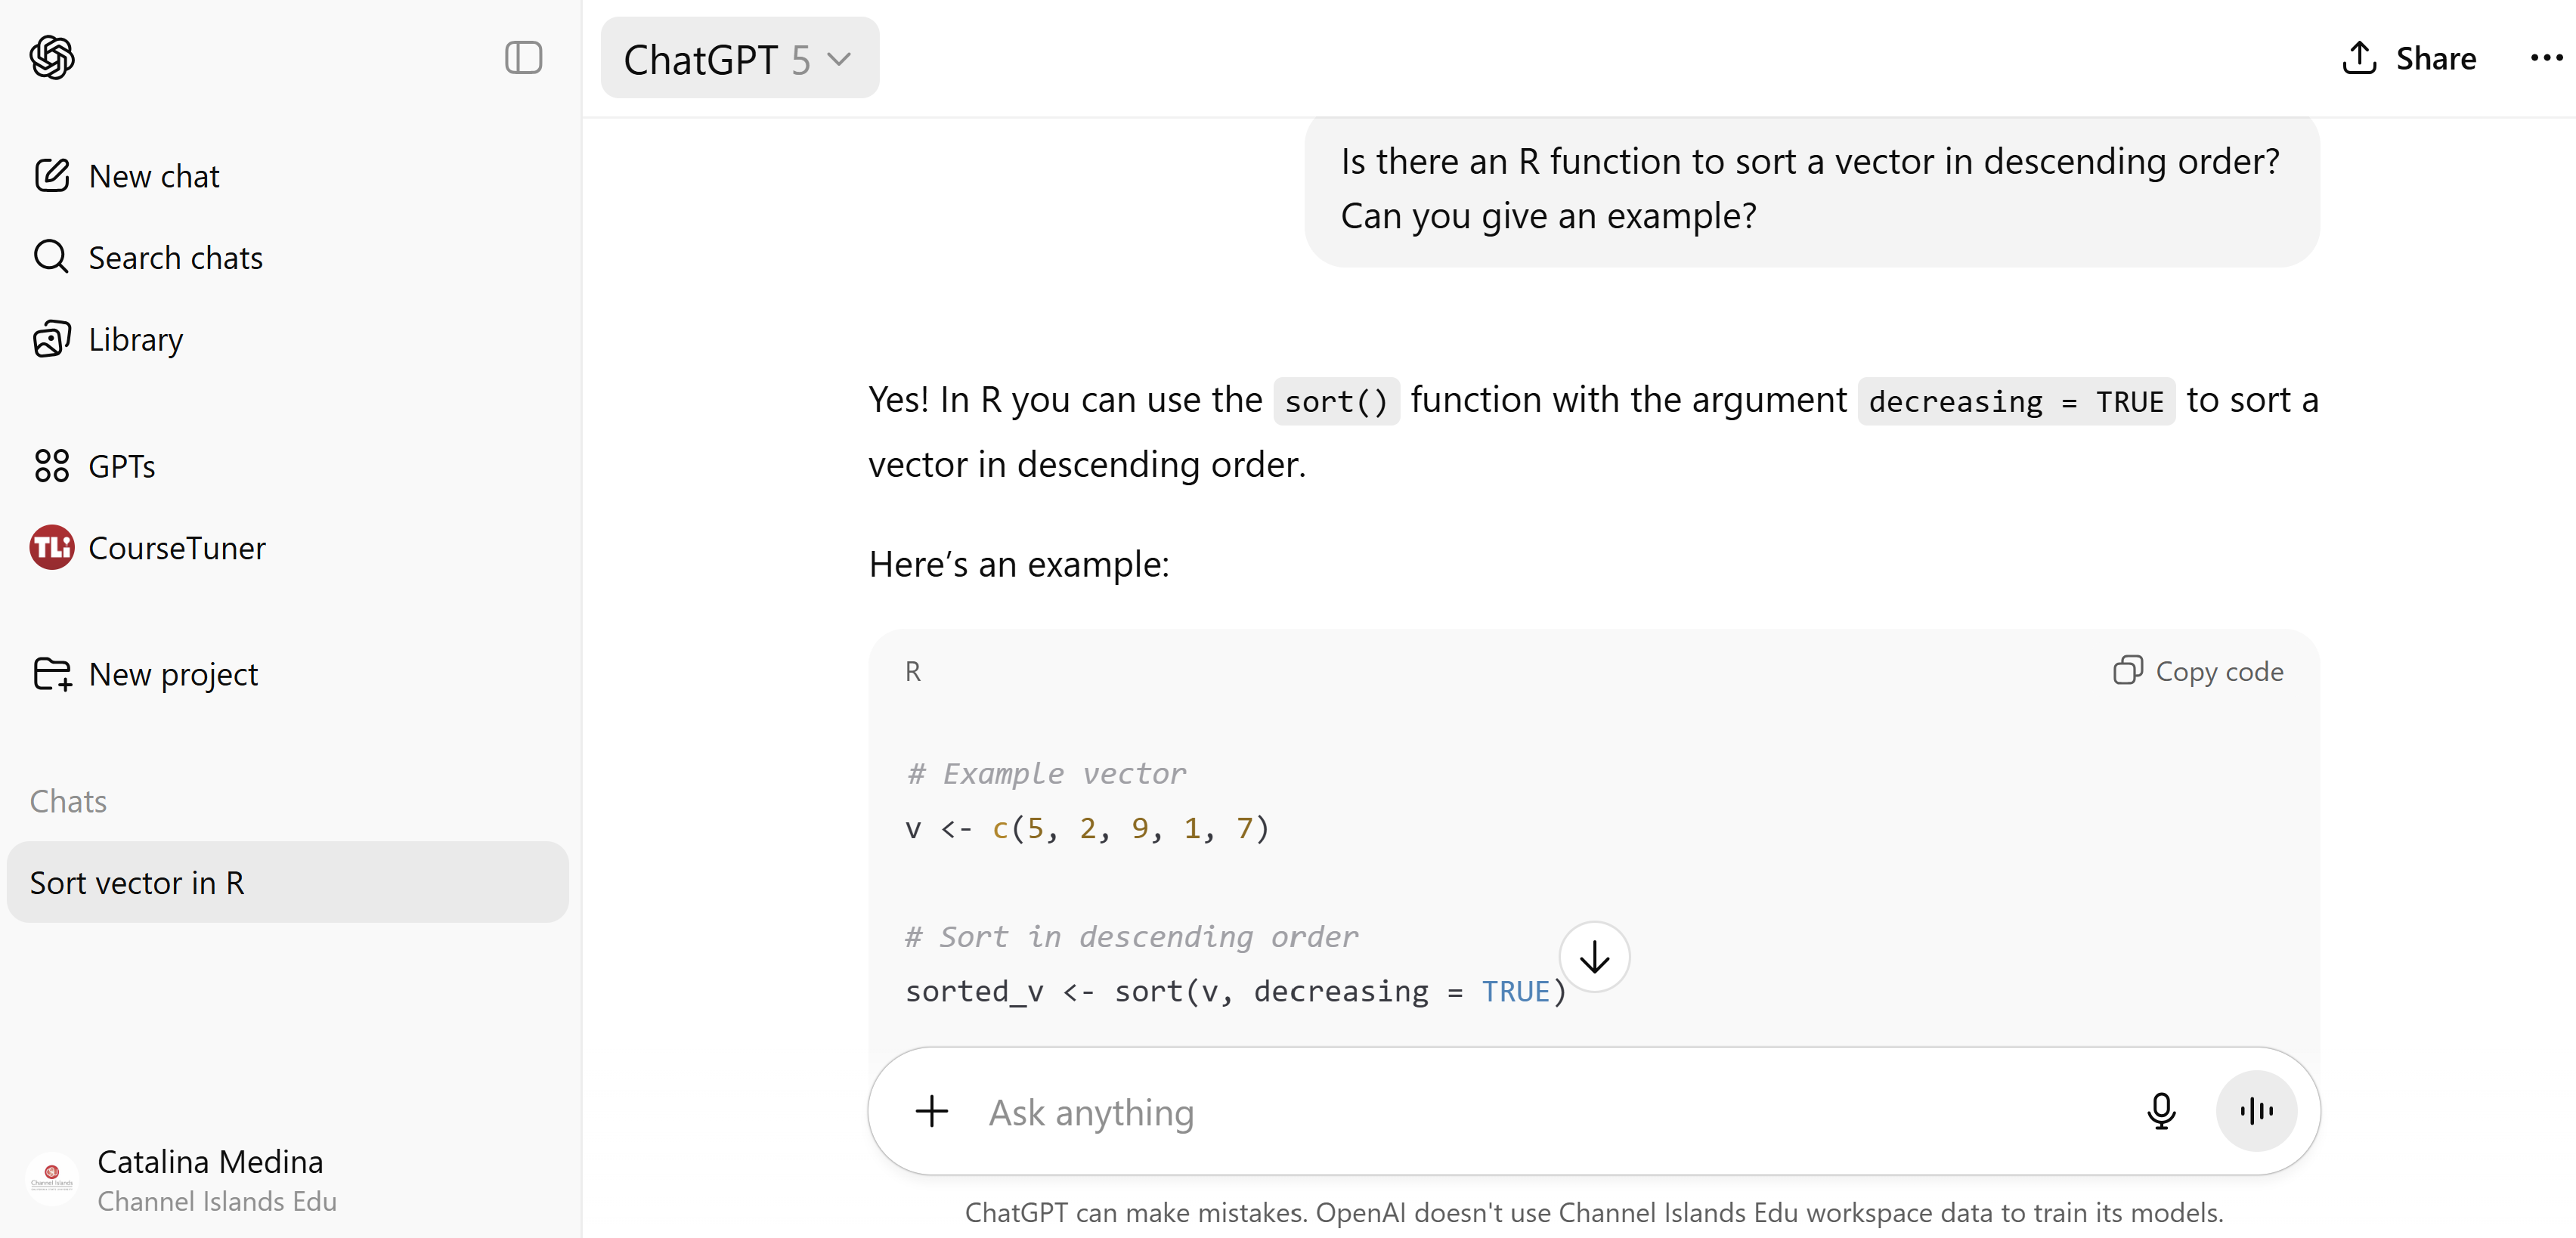Click the ChatGPT logo icon

coord(52,58)
